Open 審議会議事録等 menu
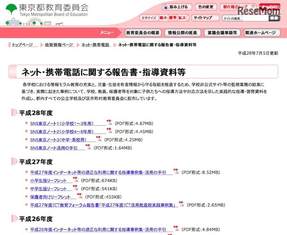This screenshot has width=287, height=235. [222, 33]
